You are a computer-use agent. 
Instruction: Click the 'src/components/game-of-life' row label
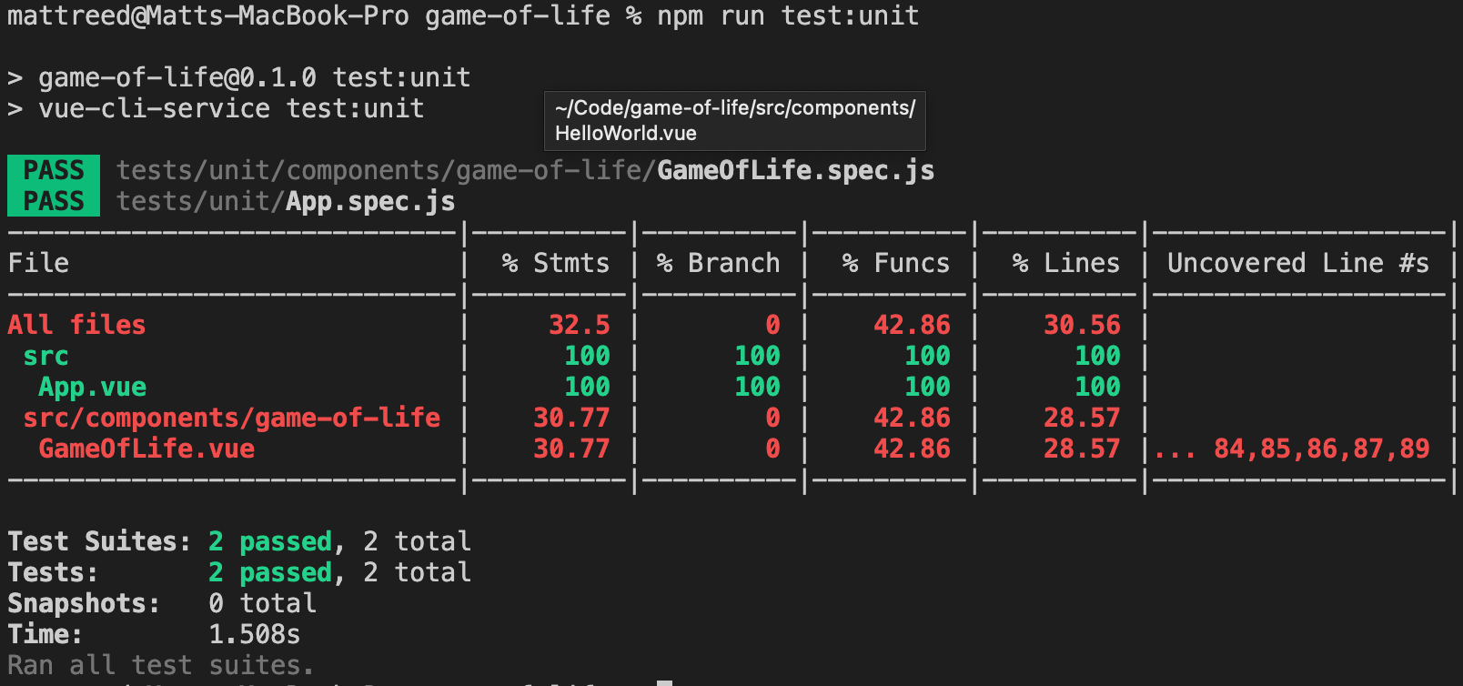coord(231,418)
